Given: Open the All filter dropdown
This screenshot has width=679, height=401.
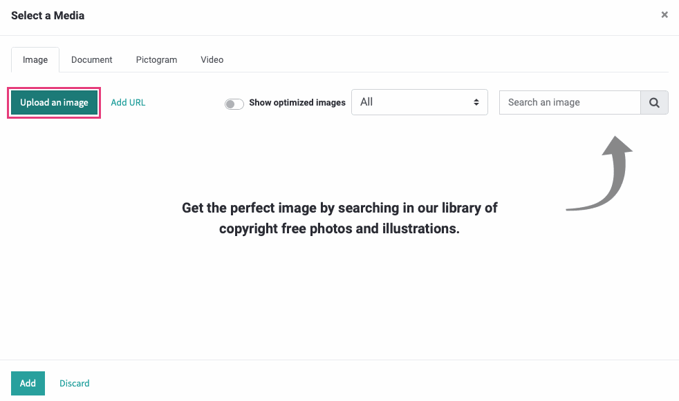Looking at the screenshot, I should (420, 102).
